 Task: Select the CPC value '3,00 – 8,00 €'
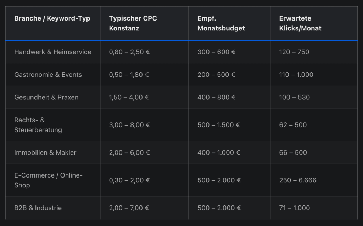point(129,125)
